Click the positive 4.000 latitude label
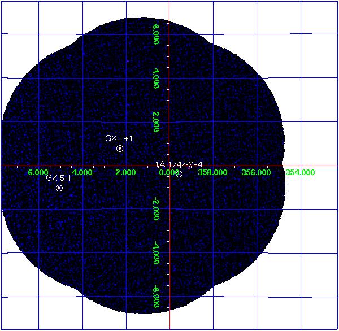Screen dimensions: 339x331 tap(157, 79)
